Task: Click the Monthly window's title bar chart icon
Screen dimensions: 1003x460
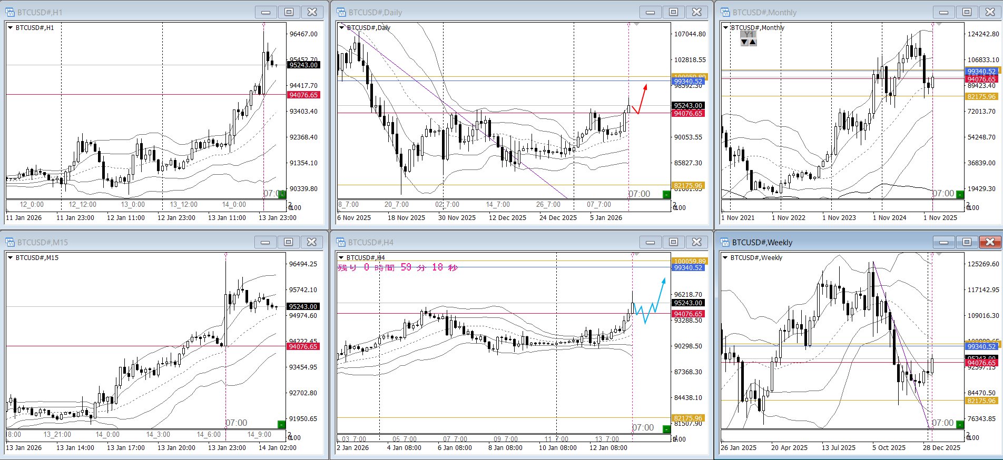Action: pyautogui.click(x=725, y=12)
